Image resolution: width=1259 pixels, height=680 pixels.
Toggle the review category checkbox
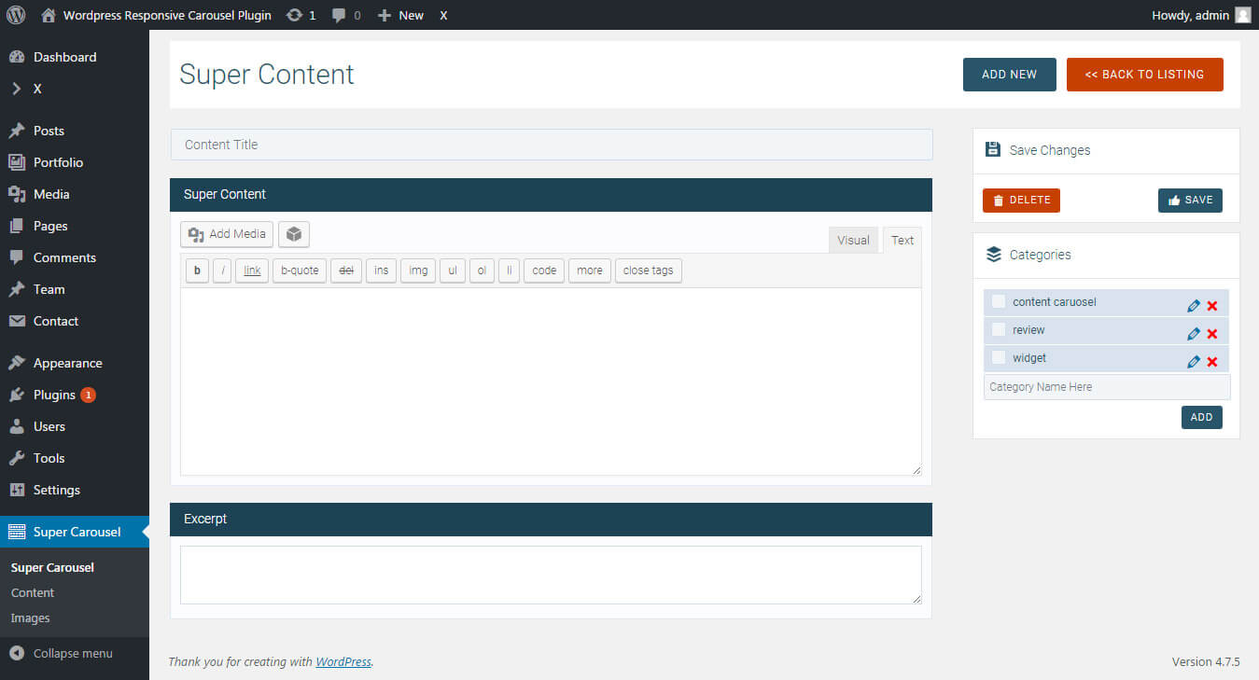(999, 329)
